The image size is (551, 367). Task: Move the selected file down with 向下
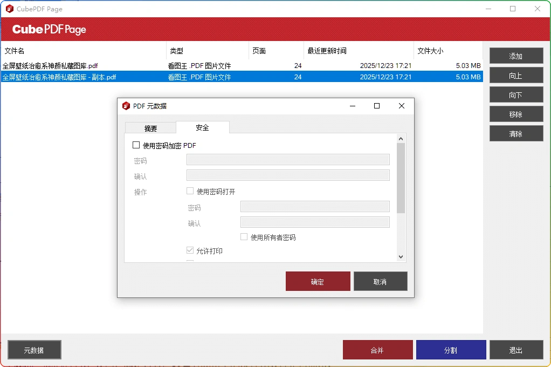pos(516,94)
